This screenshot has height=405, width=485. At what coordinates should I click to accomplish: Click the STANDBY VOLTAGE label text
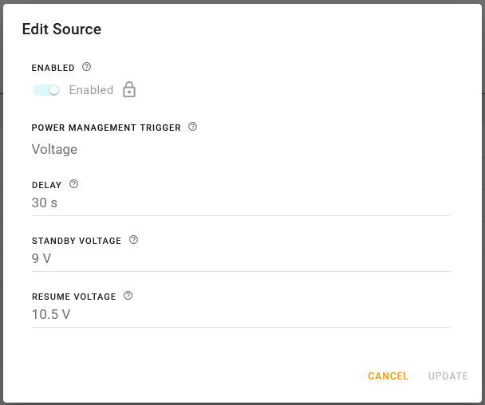pyautogui.click(x=77, y=241)
